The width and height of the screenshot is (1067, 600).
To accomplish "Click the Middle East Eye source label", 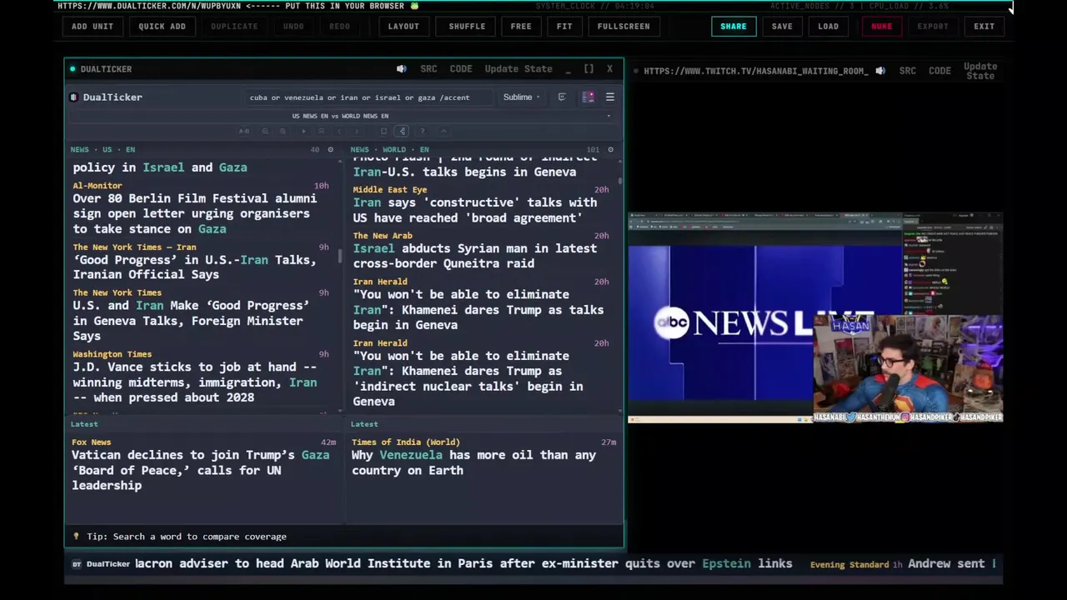I will 389,190.
